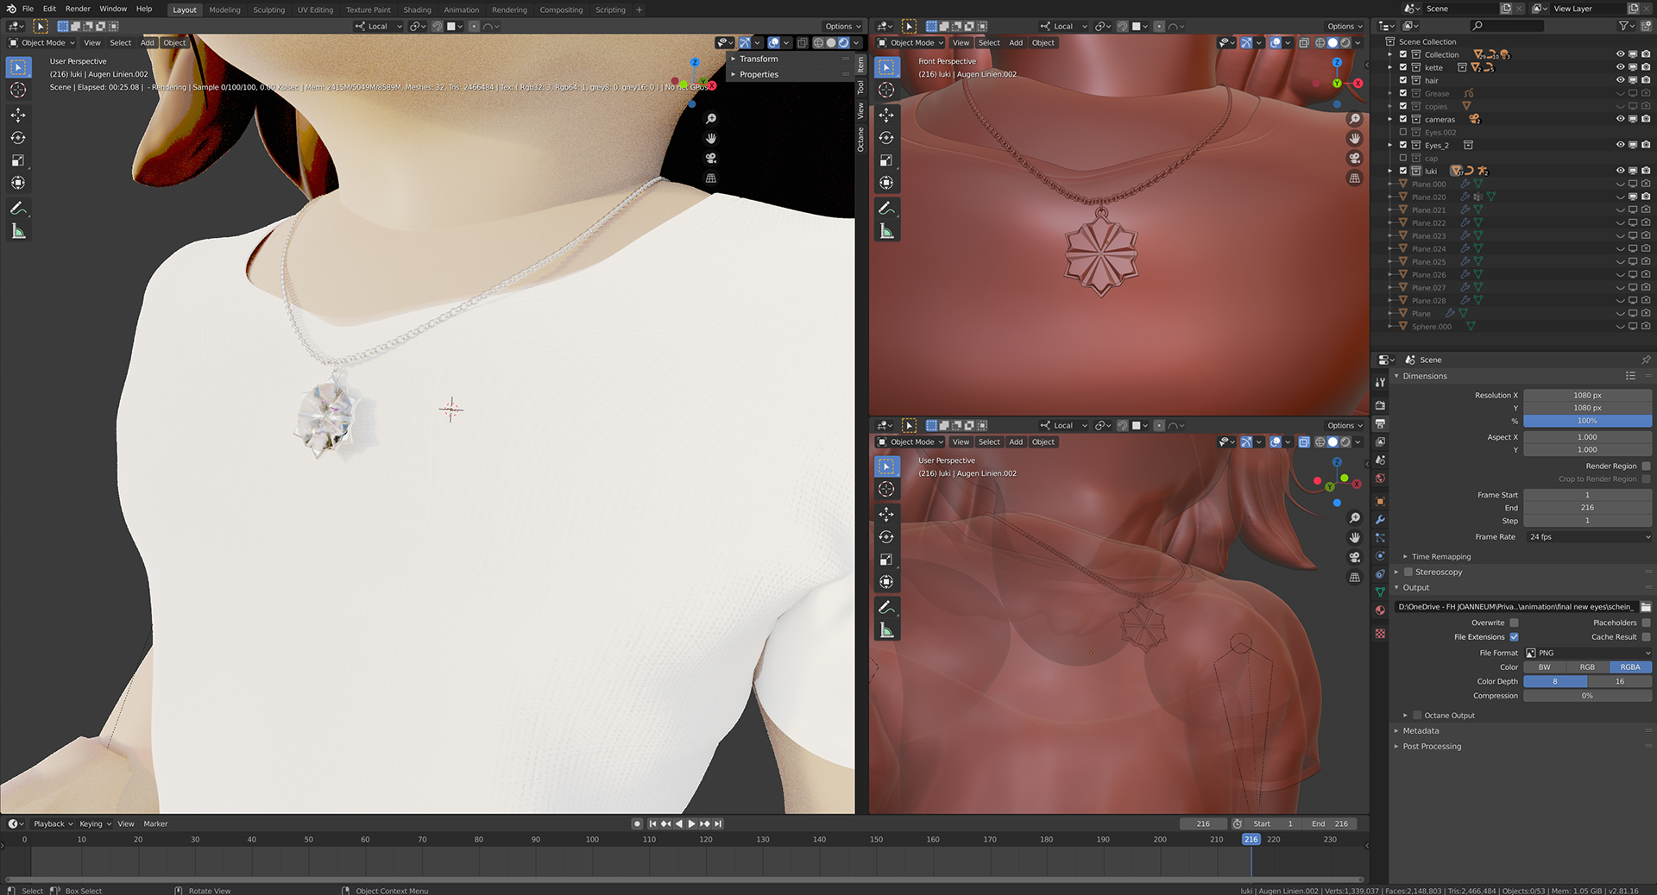Hide the kette collection in viewport
The height and width of the screenshot is (895, 1657).
coord(1620,67)
